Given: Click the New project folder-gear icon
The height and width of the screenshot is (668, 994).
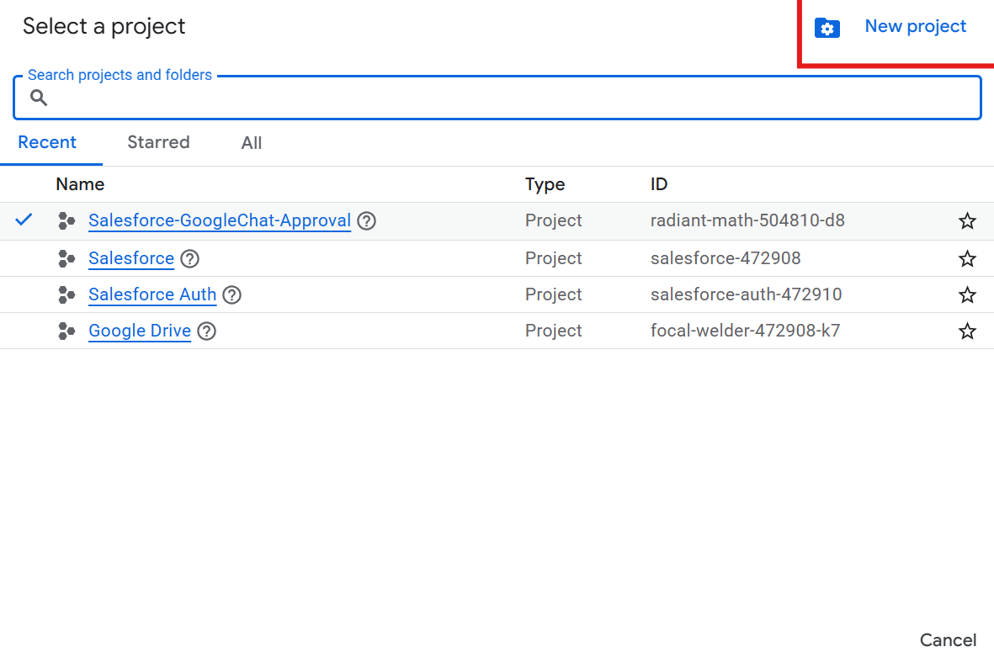Looking at the screenshot, I should [827, 28].
